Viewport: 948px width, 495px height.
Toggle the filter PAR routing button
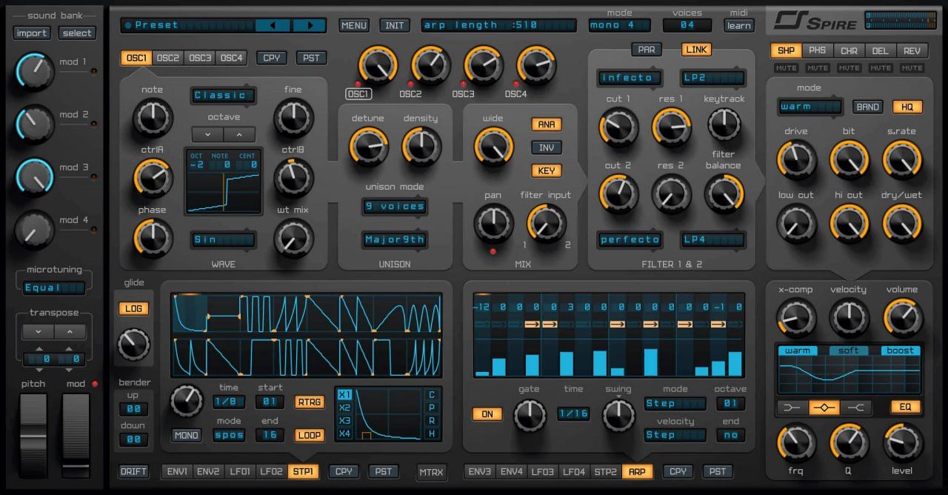(x=647, y=50)
